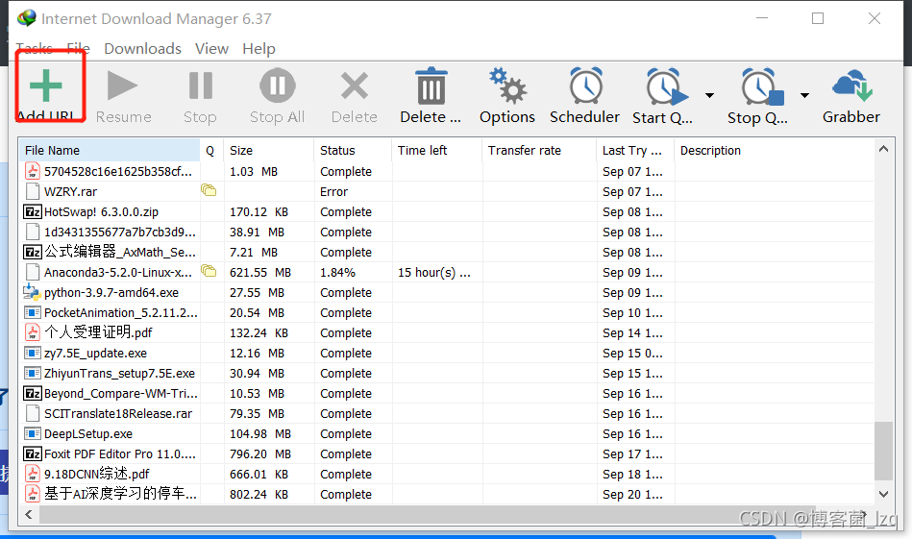Click the Sep 20 last try cell
Screen dimensions: 912x539
click(x=632, y=494)
